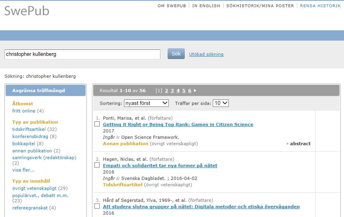Filter by bokkapitel type

click(x=24, y=144)
